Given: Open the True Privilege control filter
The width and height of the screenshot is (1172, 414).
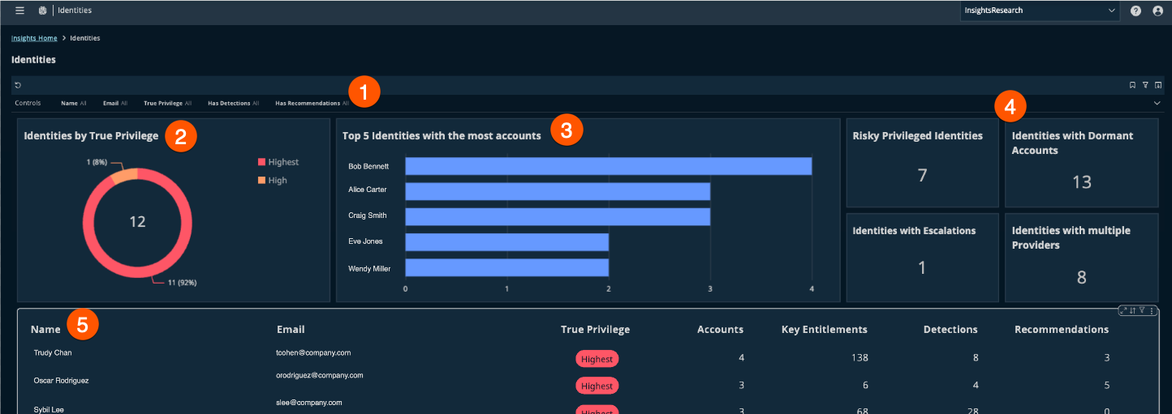Looking at the screenshot, I should pos(167,104).
